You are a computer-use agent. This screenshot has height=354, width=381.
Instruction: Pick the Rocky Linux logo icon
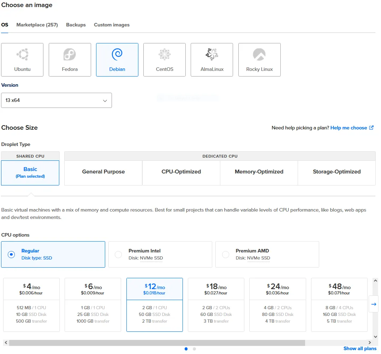259,54
